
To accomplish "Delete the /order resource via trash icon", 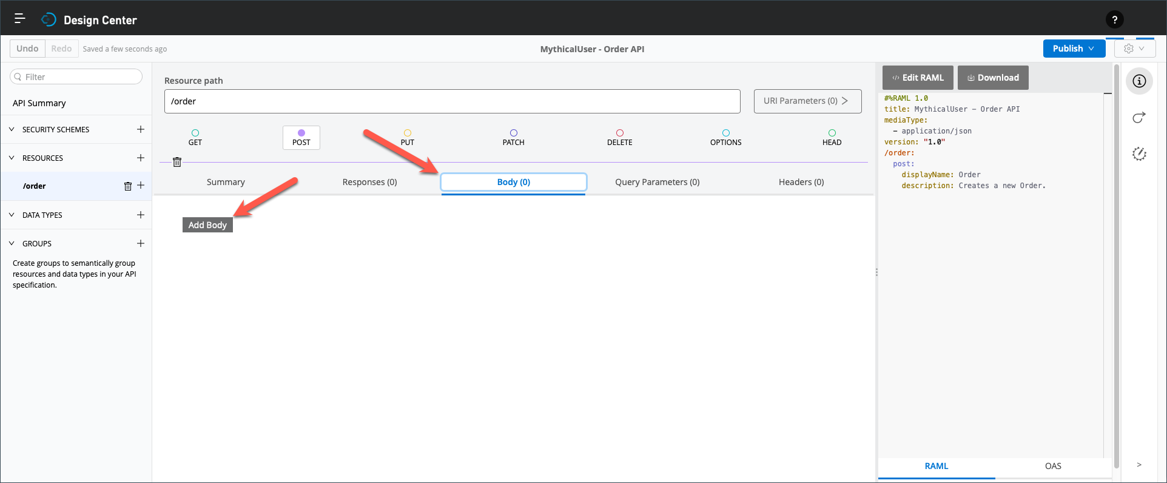I will 128,186.
